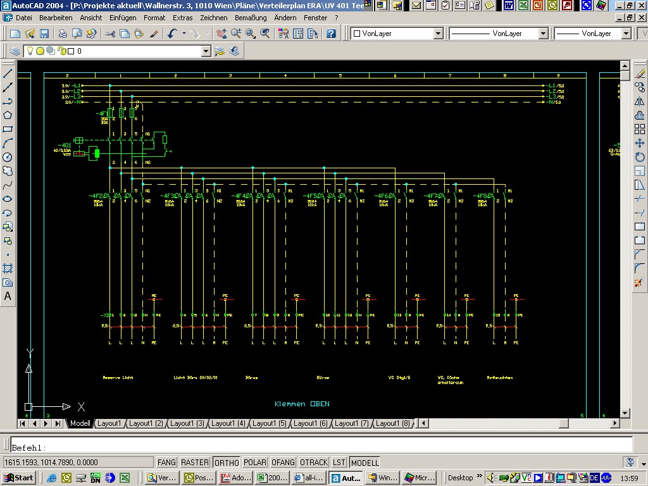Toggle OTRACK object tracking in the status bar
Image resolution: width=648 pixels, height=486 pixels.
click(x=314, y=462)
